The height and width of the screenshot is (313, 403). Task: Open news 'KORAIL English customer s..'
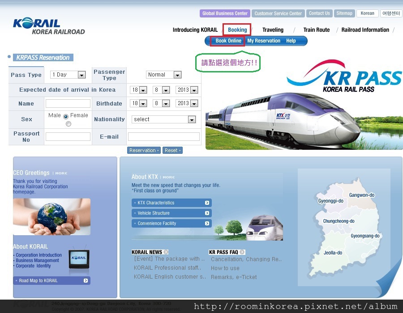pyautogui.click(x=170, y=277)
